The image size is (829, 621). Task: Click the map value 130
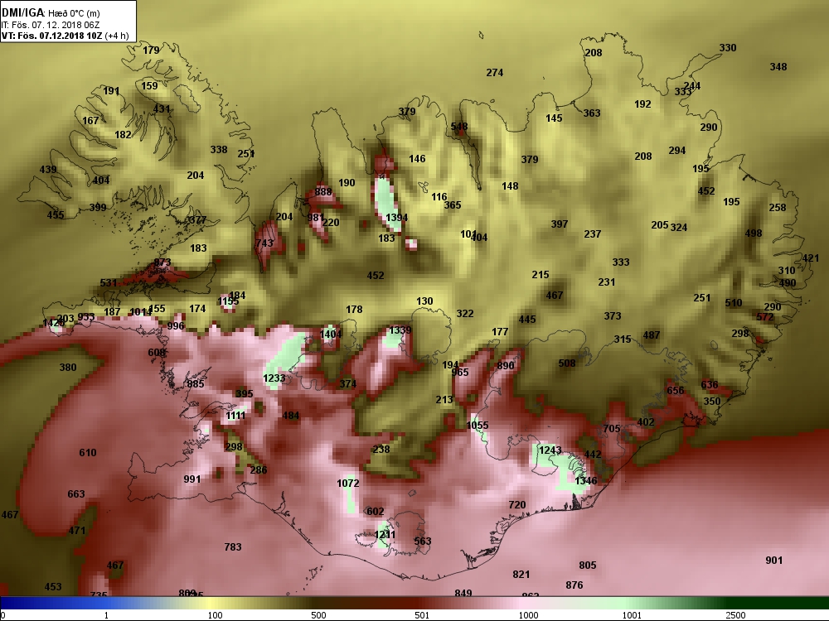click(x=424, y=301)
